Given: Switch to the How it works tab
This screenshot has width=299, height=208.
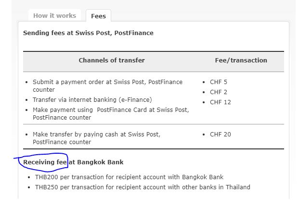Looking at the screenshot, I should pos(54,16).
